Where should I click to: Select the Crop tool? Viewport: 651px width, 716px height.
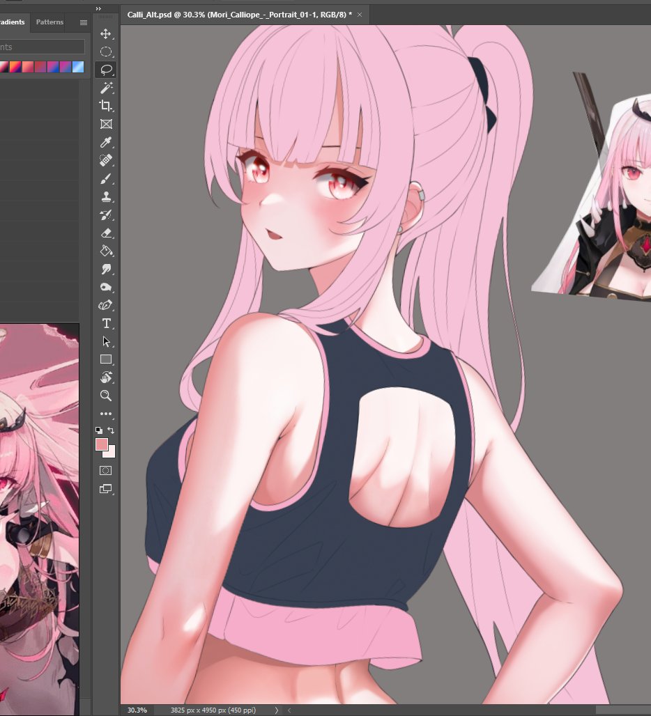click(105, 106)
